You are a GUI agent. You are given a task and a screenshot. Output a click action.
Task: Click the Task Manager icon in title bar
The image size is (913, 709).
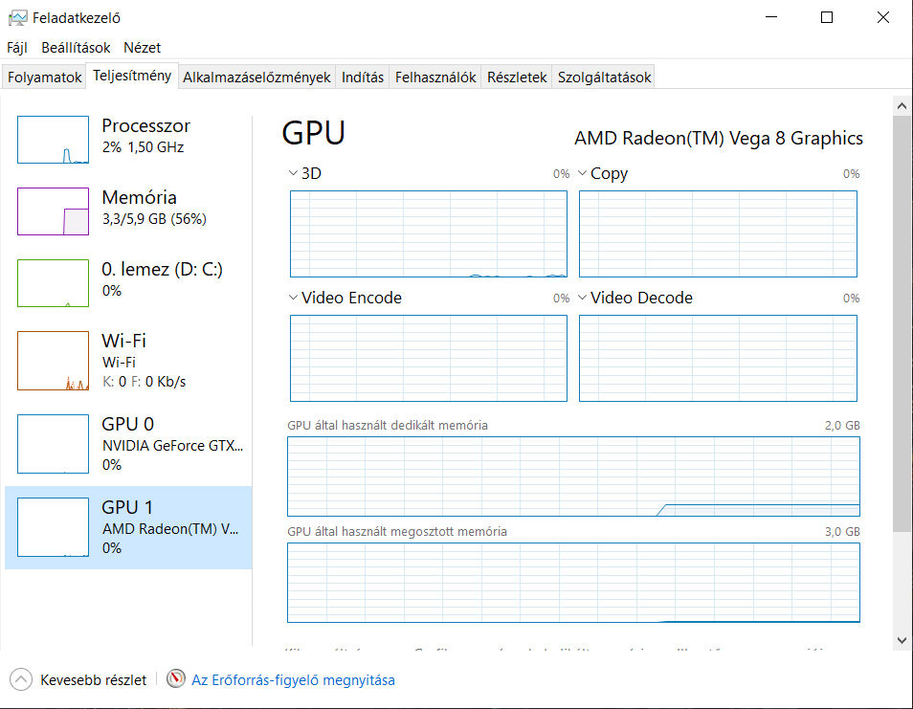(17, 17)
